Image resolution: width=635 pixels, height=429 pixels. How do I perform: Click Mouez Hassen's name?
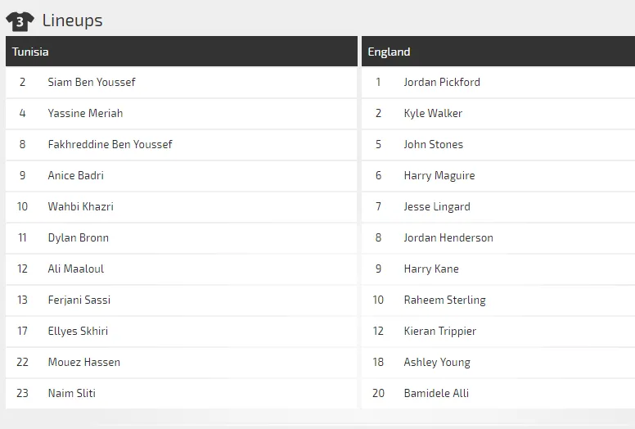(x=83, y=362)
